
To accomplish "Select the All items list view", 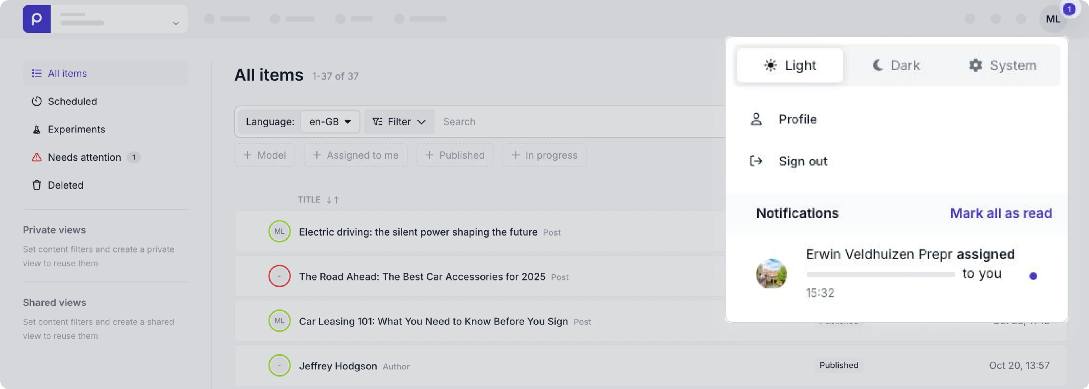I will tap(67, 73).
